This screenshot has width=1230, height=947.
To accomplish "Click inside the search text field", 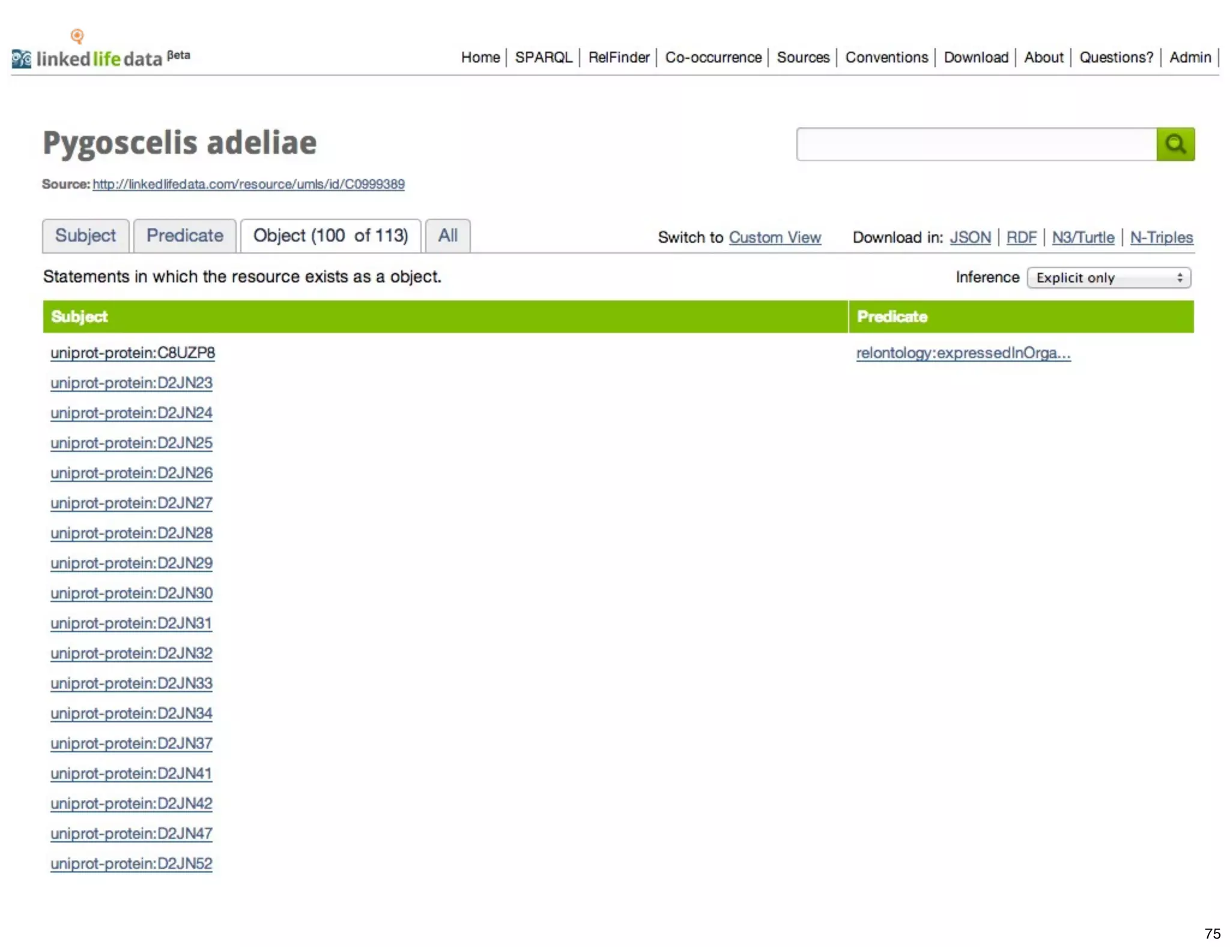I will [x=976, y=144].
